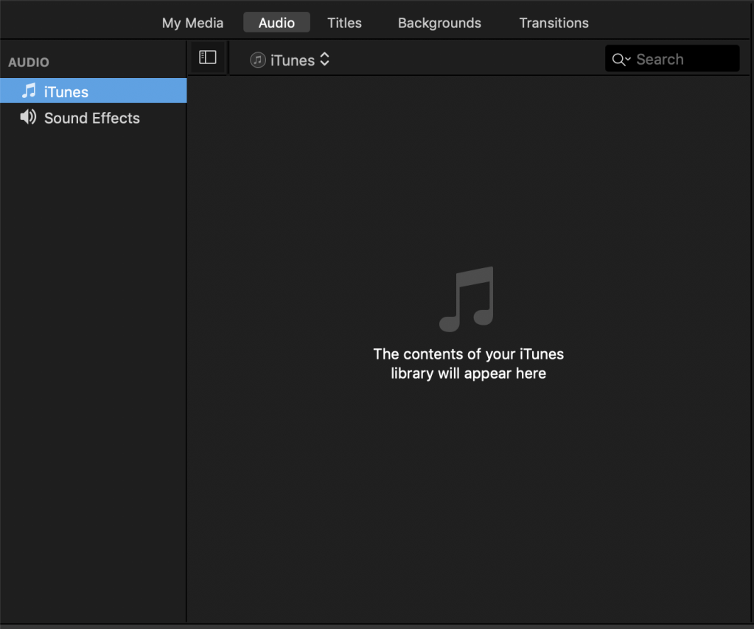Open the iTunes source pop-up menu
This screenshot has width=754, height=629.
[x=292, y=60]
